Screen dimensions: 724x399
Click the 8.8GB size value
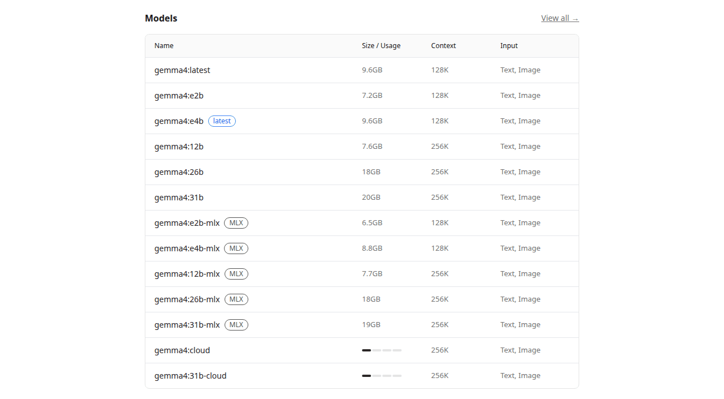click(372, 248)
